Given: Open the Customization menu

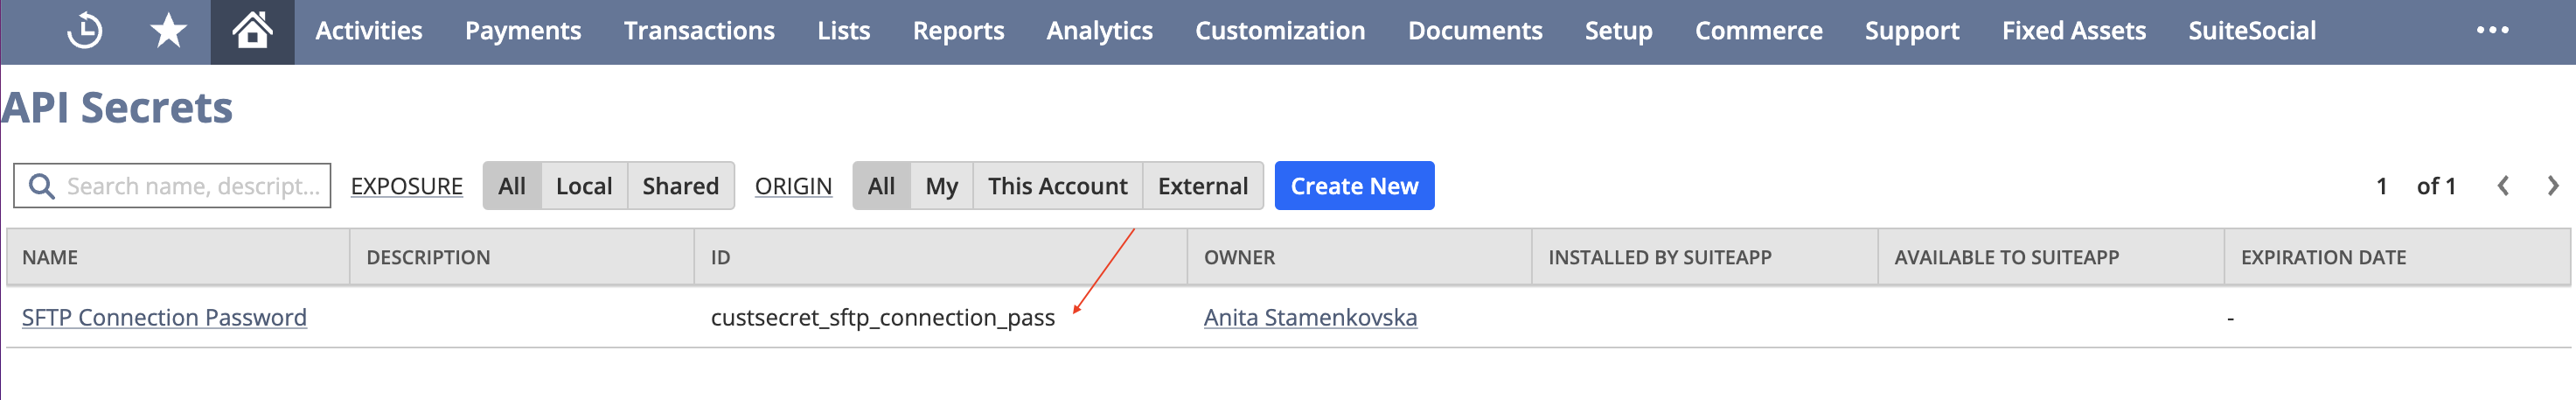Looking at the screenshot, I should click(1280, 31).
